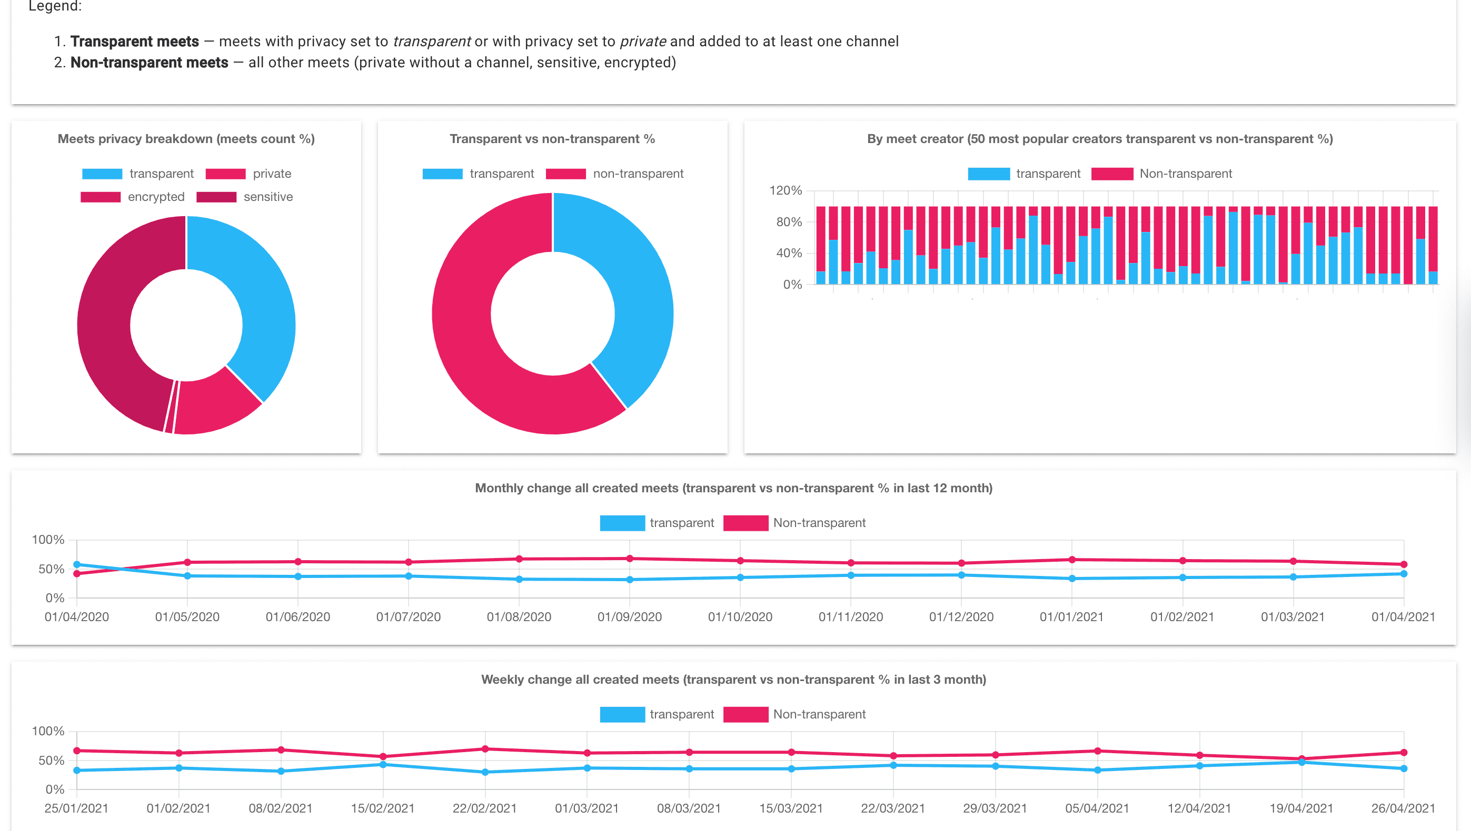1471x831 pixels.
Task: Click Non-transparent point at 22/02/2021 weekly
Action: pos(485,749)
